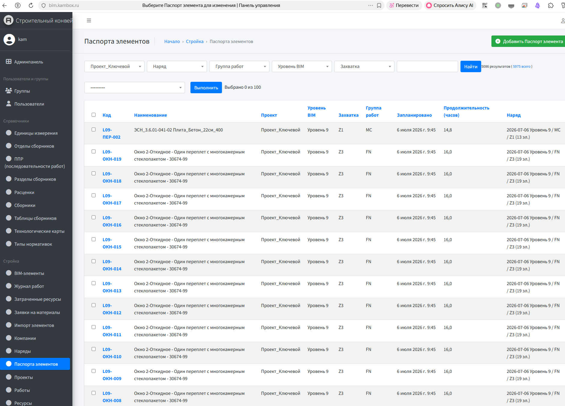Go to Начало breadcrumb link
The image size is (565, 406).
[172, 42]
